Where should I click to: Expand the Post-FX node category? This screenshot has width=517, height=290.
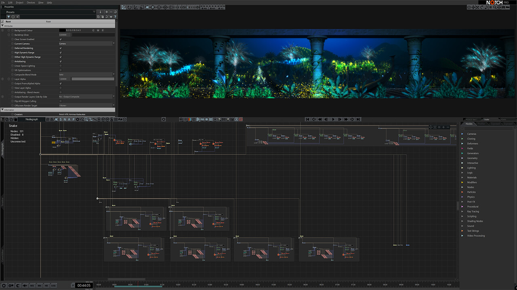tap(462, 202)
